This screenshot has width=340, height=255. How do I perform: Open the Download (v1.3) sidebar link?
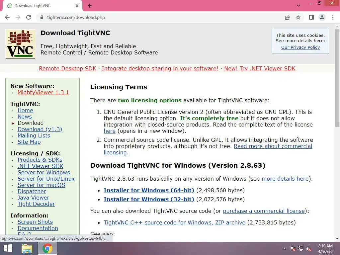coord(40,129)
